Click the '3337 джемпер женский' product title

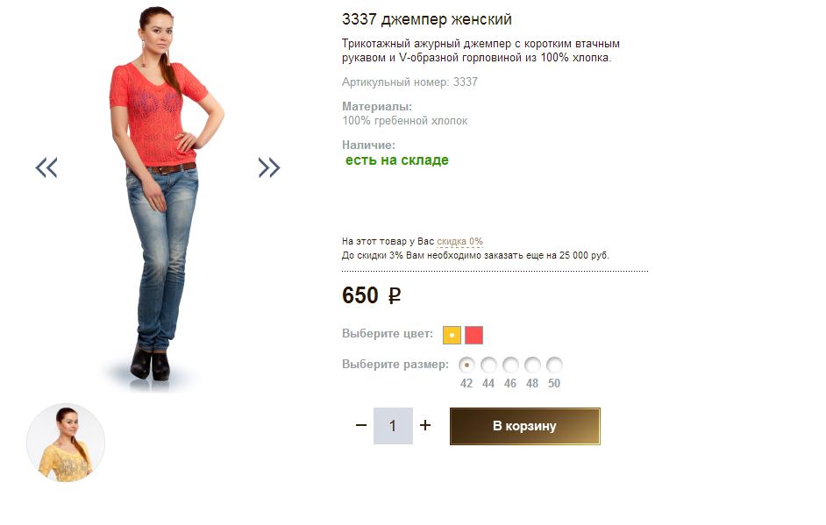(427, 19)
